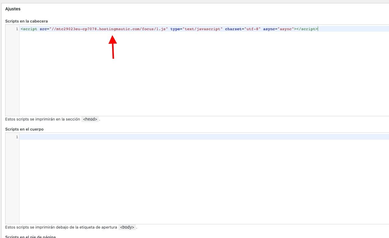Click the "Scripts en el pie de página" label
Screen dimensions: 389x238
(30, 236)
